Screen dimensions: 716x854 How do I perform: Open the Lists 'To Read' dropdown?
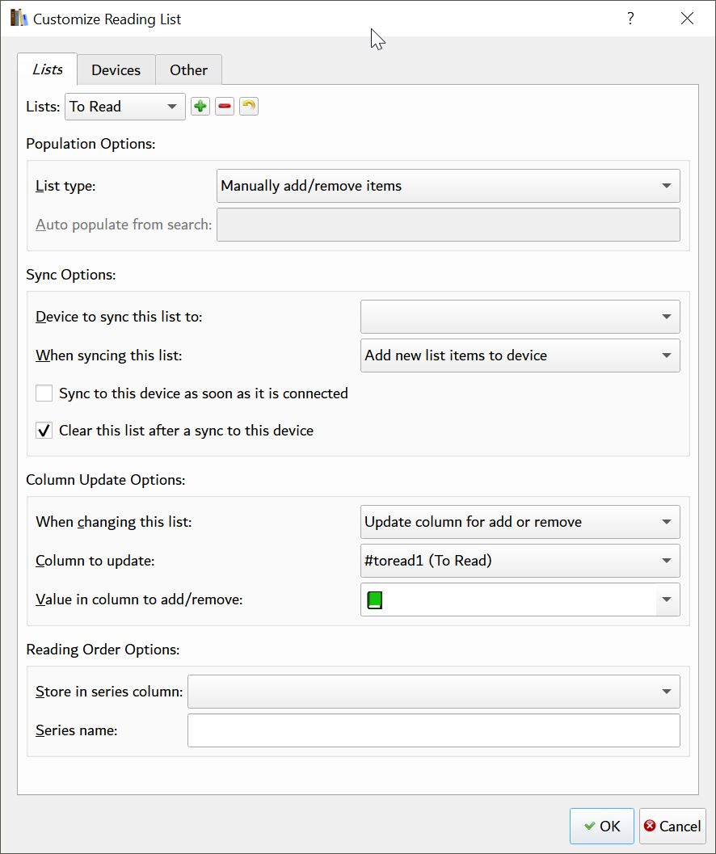[124, 107]
